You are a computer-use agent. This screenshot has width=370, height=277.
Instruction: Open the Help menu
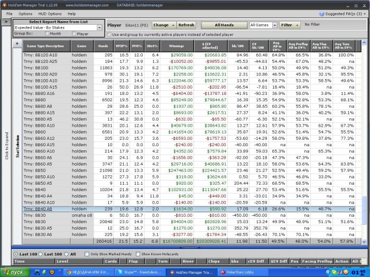tap(72, 14)
